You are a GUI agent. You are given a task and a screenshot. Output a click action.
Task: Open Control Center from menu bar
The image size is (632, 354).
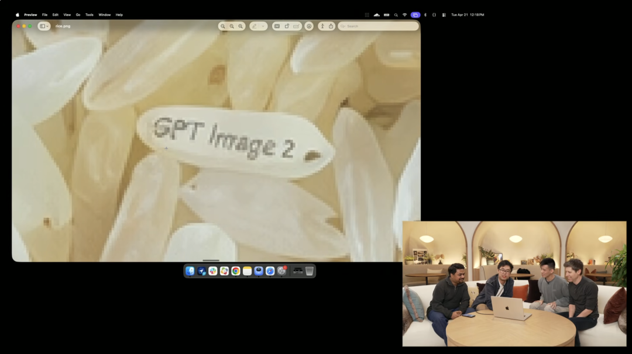click(444, 15)
